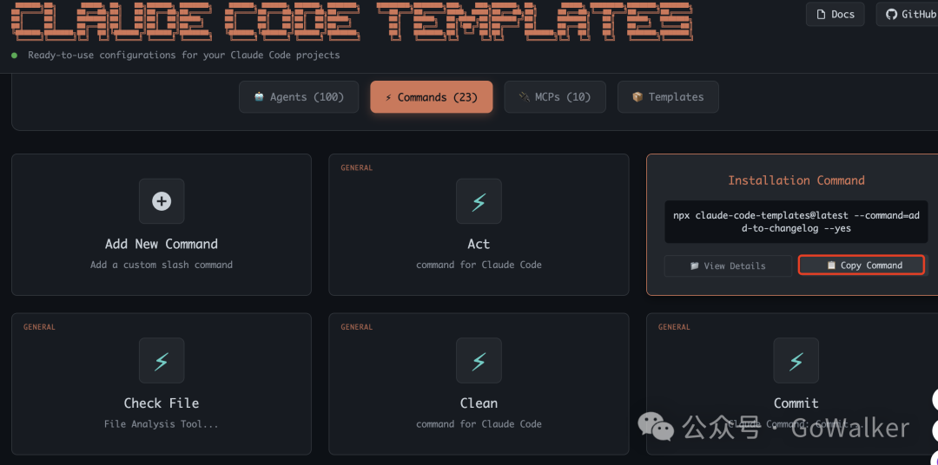This screenshot has width=938, height=465.
Task: Click the lightning icon on the Clean card
Action: pos(479,360)
